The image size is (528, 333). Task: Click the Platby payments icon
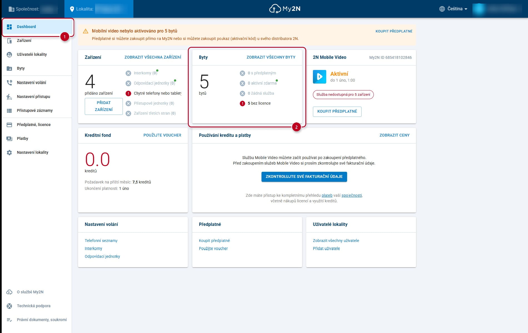click(x=9, y=139)
